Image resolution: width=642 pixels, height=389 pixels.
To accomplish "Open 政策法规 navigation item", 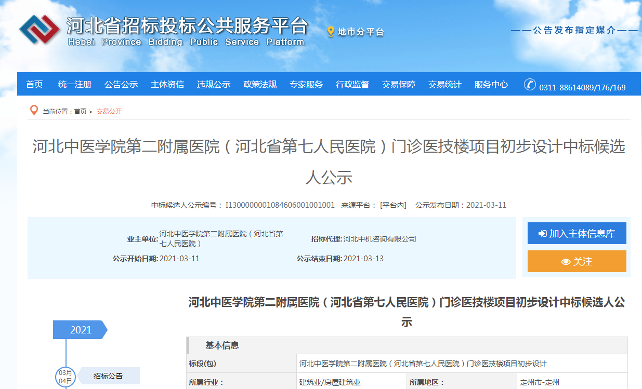I will click(259, 85).
